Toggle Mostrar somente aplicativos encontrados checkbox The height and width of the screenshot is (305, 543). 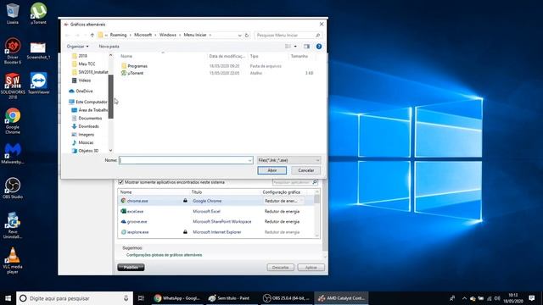[x=120, y=182]
